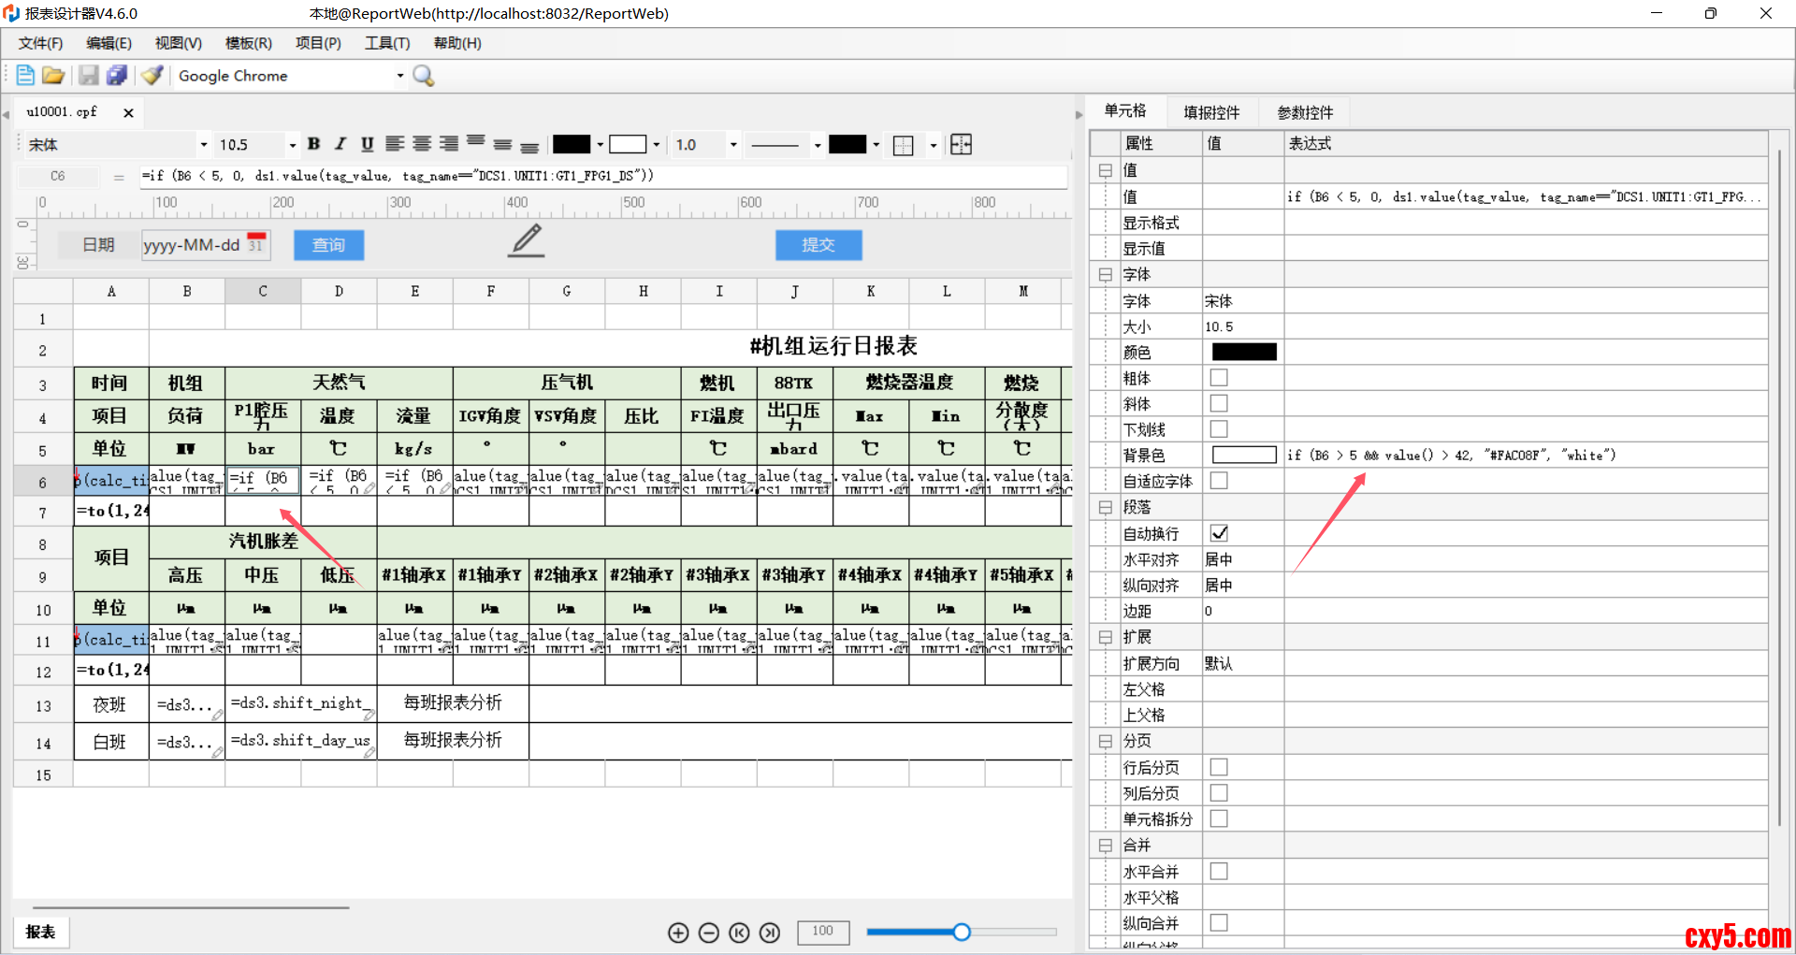Open the Google Chrome browser dropdown

[400, 76]
